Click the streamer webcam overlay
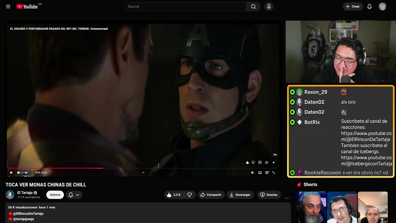This screenshot has height=223, width=396. pos(341,52)
